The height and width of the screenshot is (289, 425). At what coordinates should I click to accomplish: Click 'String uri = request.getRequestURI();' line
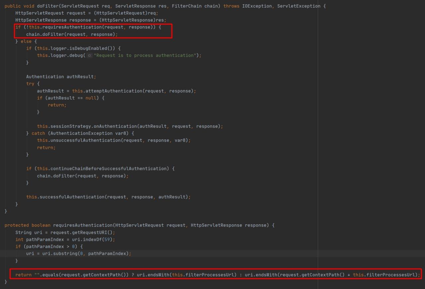pos(65,232)
